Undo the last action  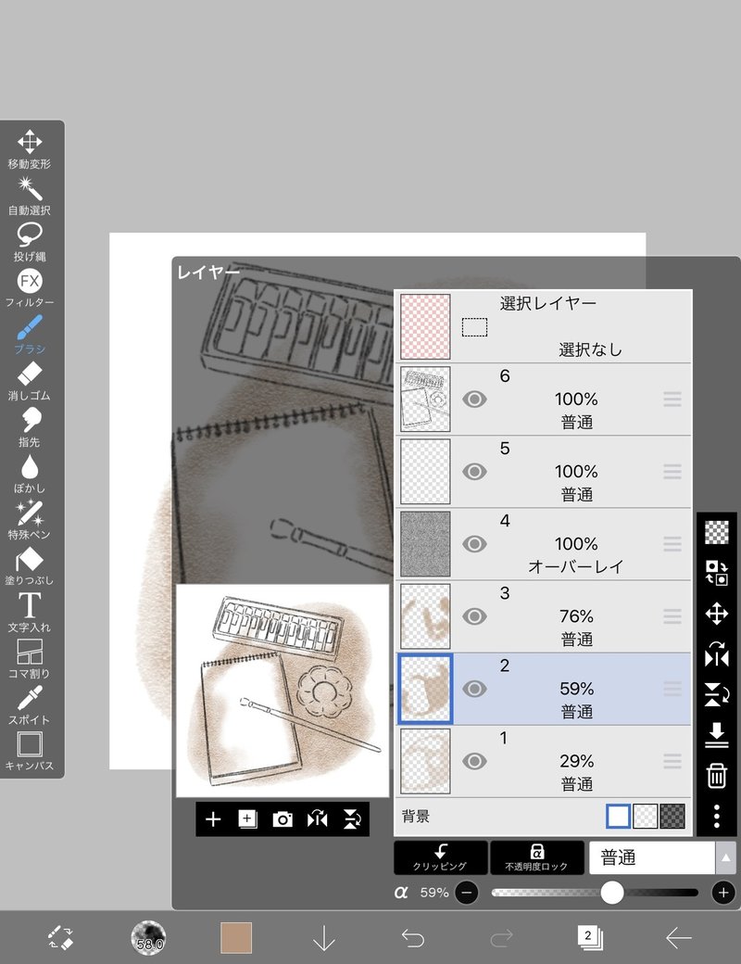click(x=413, y=938)
